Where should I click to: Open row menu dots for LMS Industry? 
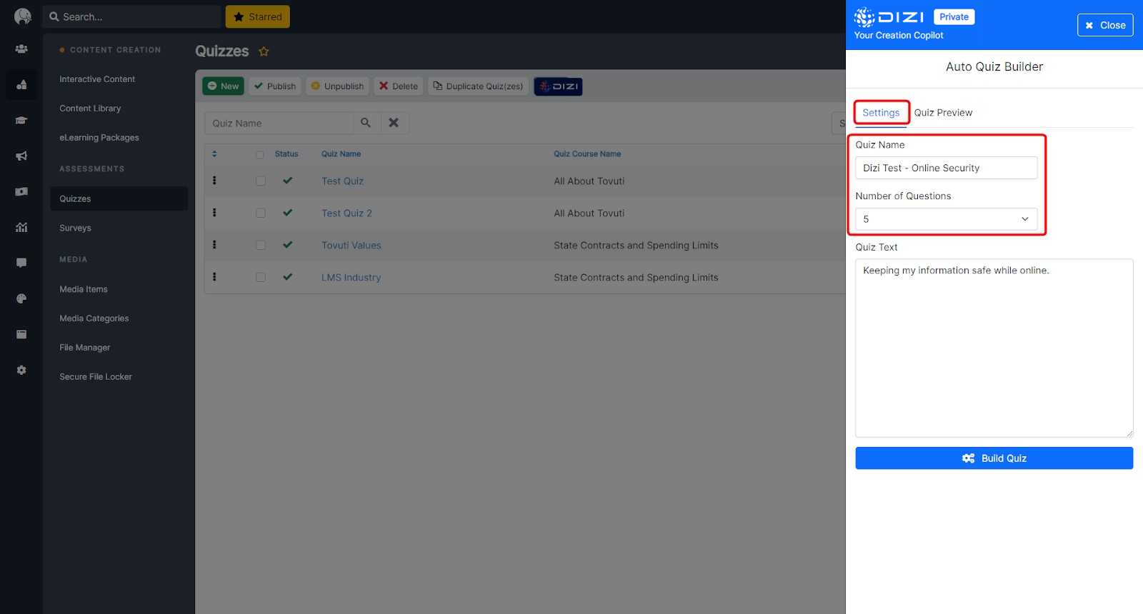[x=214, y=277]
